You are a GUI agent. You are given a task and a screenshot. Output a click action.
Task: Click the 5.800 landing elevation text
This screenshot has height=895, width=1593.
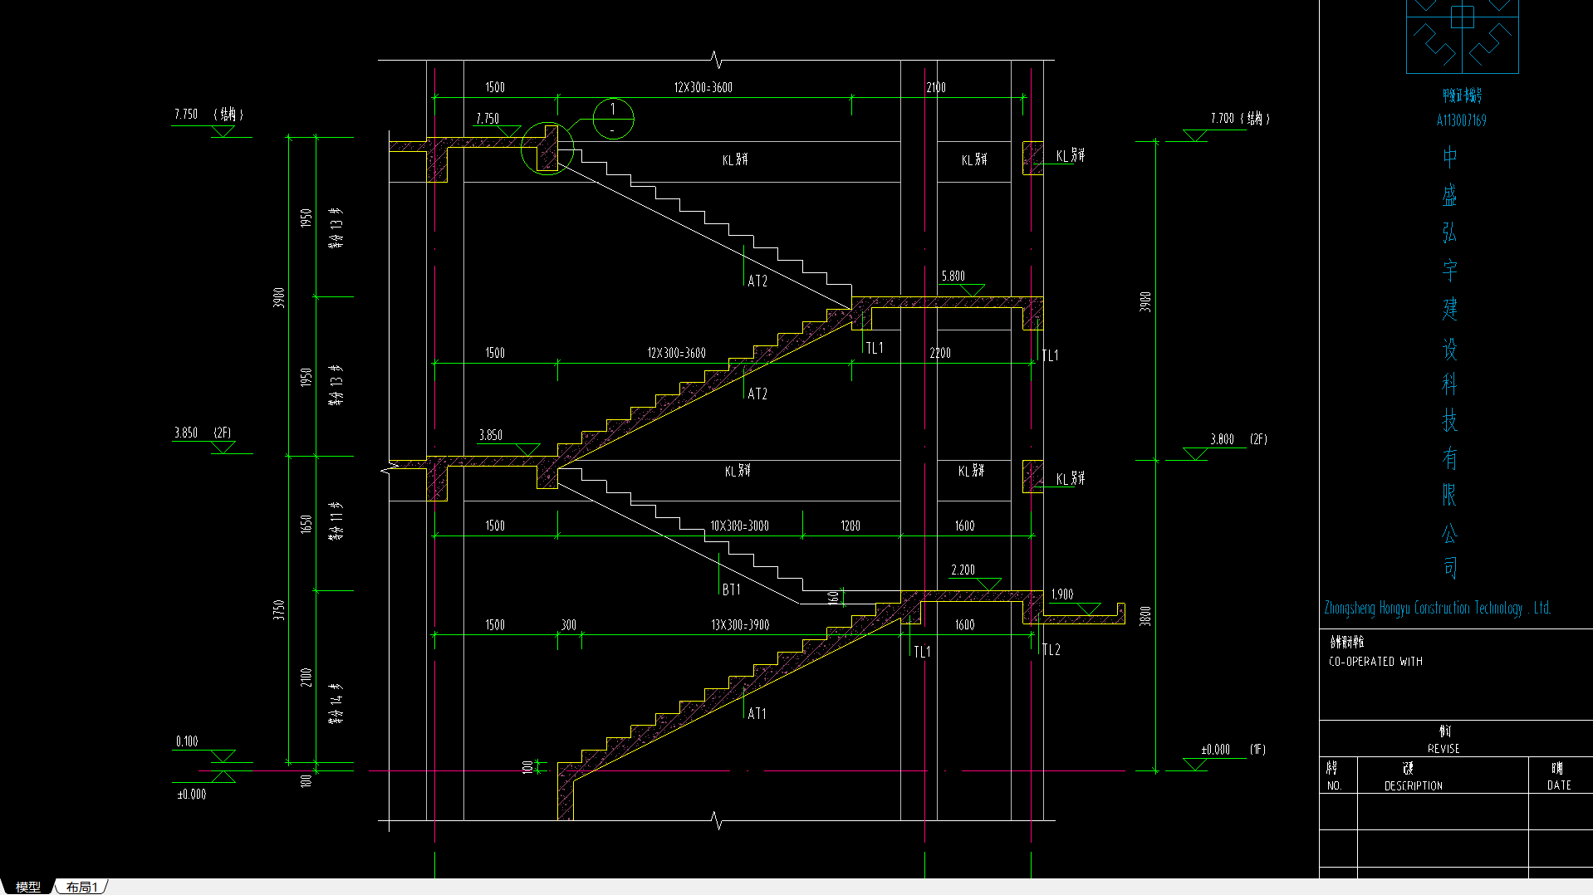[x=953, y=276]
